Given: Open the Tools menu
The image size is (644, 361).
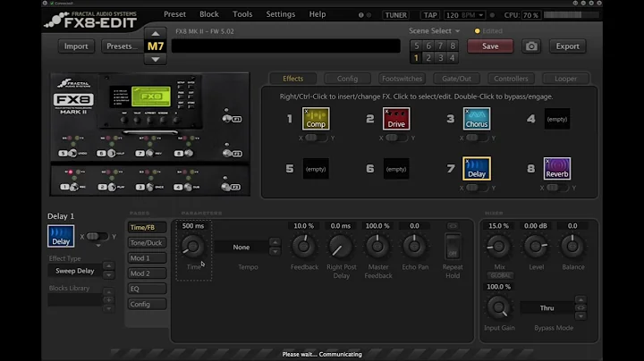Looking at the screenshot, I should [x=242, y=14].
